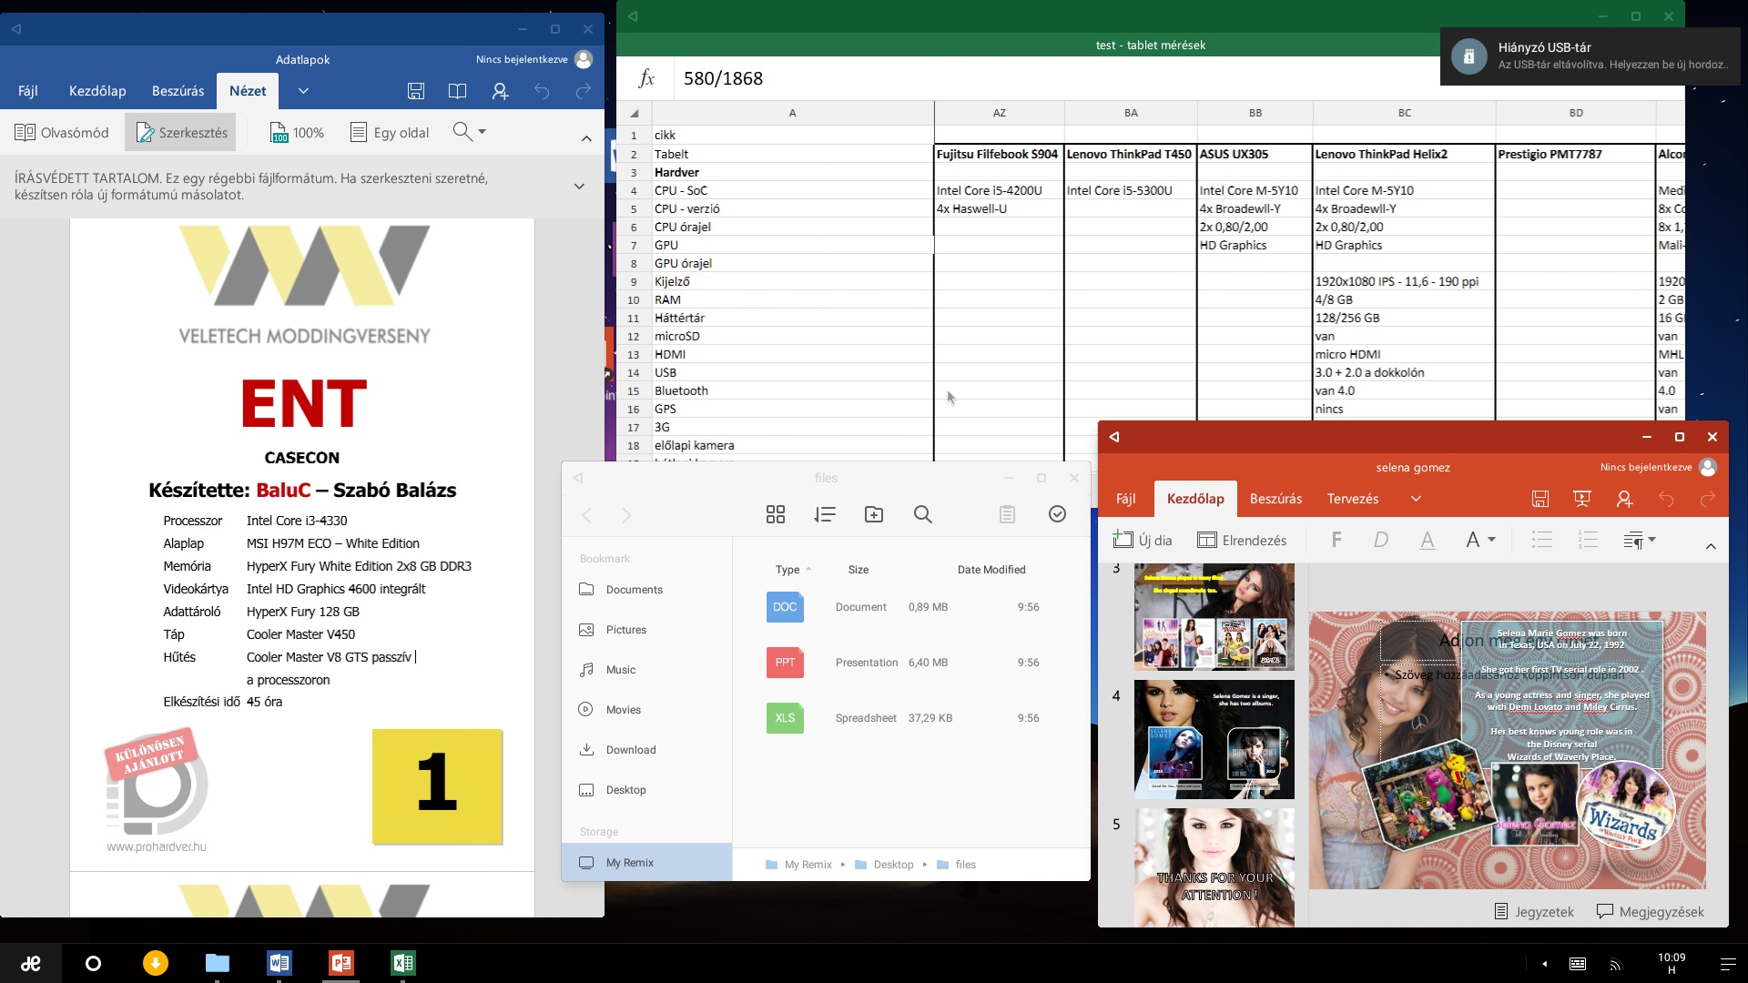
Task: Open search in files window
Action: tap(923, 514)
